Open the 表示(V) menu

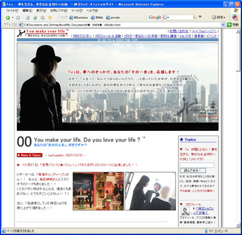[41, 10]
